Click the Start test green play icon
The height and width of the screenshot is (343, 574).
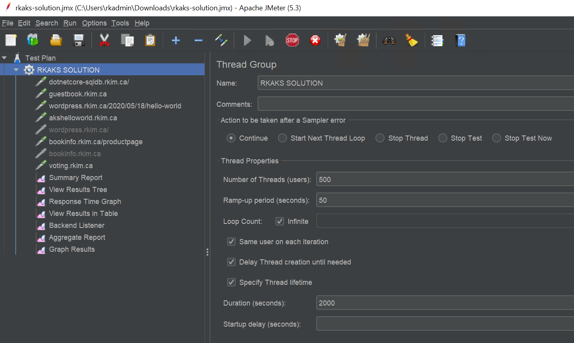click(x=247, y=40)
